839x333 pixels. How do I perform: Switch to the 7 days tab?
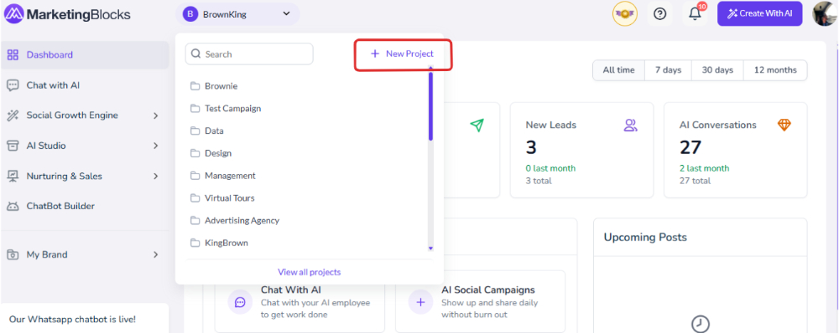pyautogui.click(x=669, y=70)
